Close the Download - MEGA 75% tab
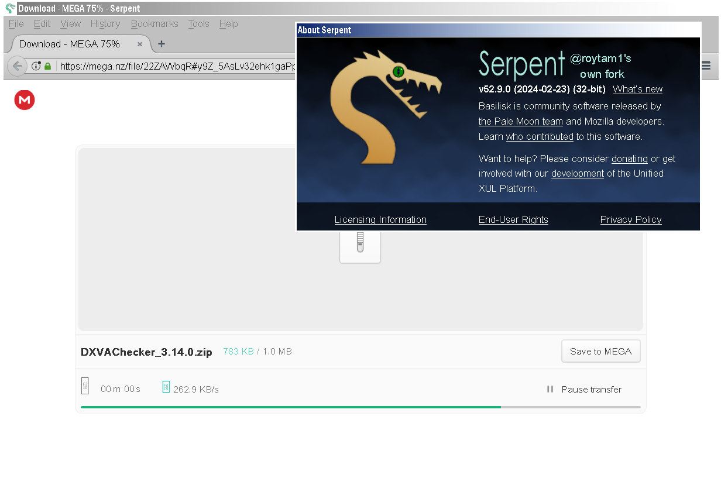721x492 pixels. 140,44
